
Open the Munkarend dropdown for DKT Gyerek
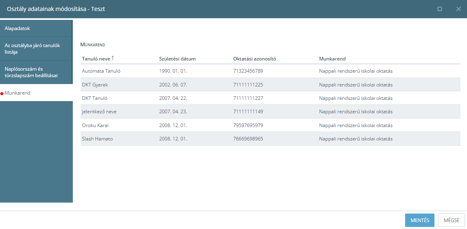(x=356, y=85)
